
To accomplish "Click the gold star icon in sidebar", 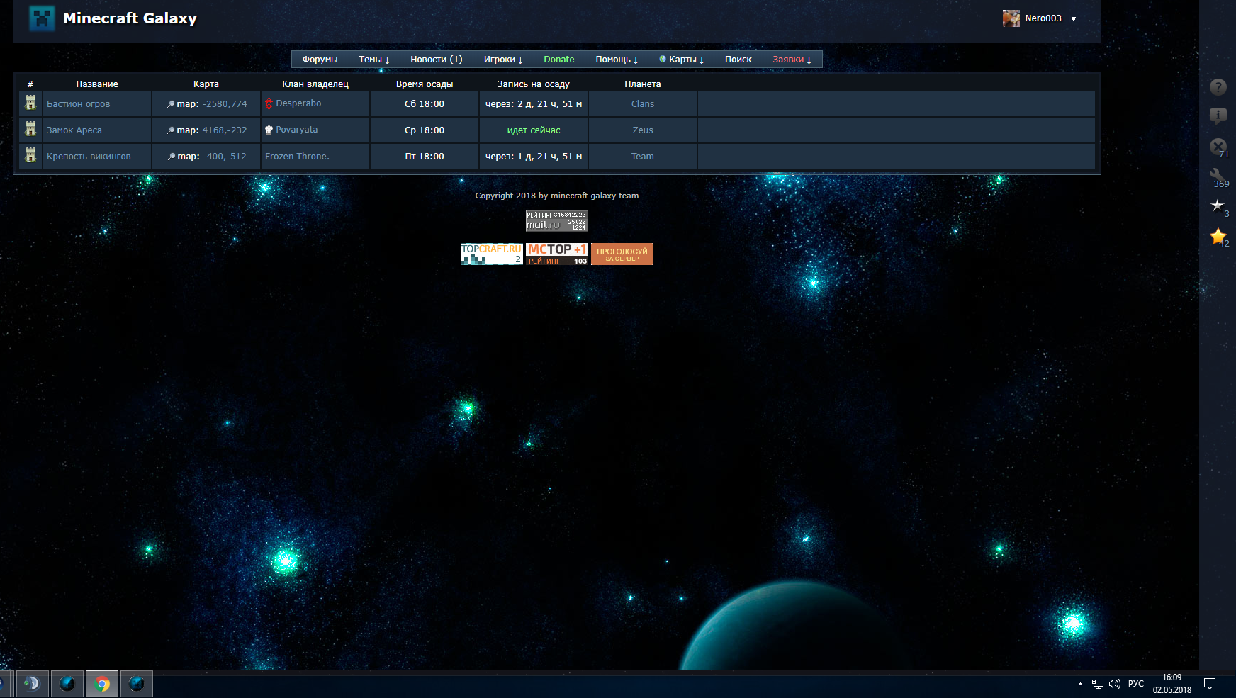I will pos(1218,236).
